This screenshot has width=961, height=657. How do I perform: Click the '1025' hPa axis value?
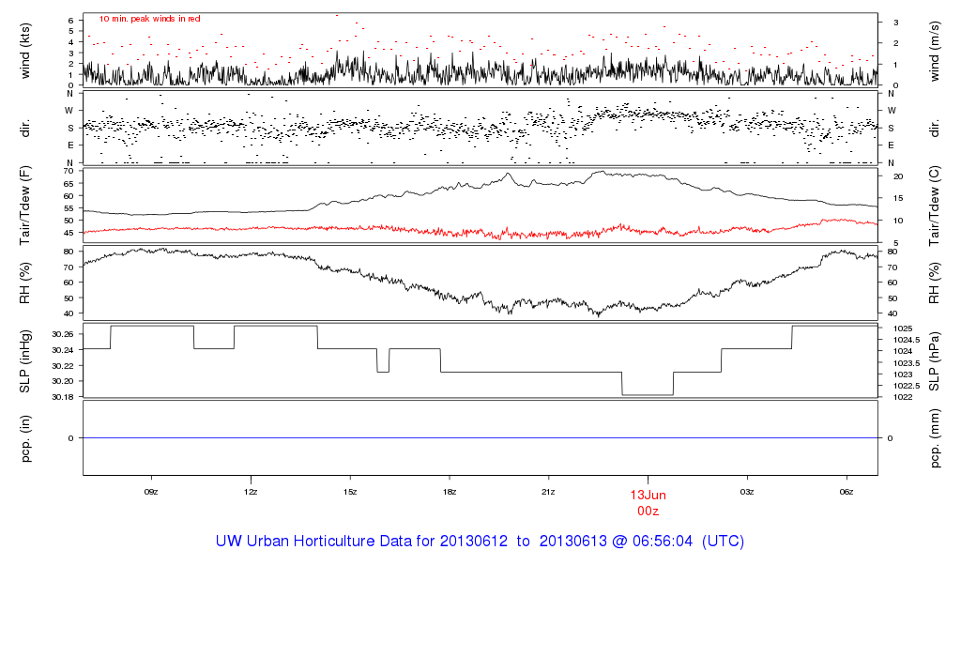[903, 328]
